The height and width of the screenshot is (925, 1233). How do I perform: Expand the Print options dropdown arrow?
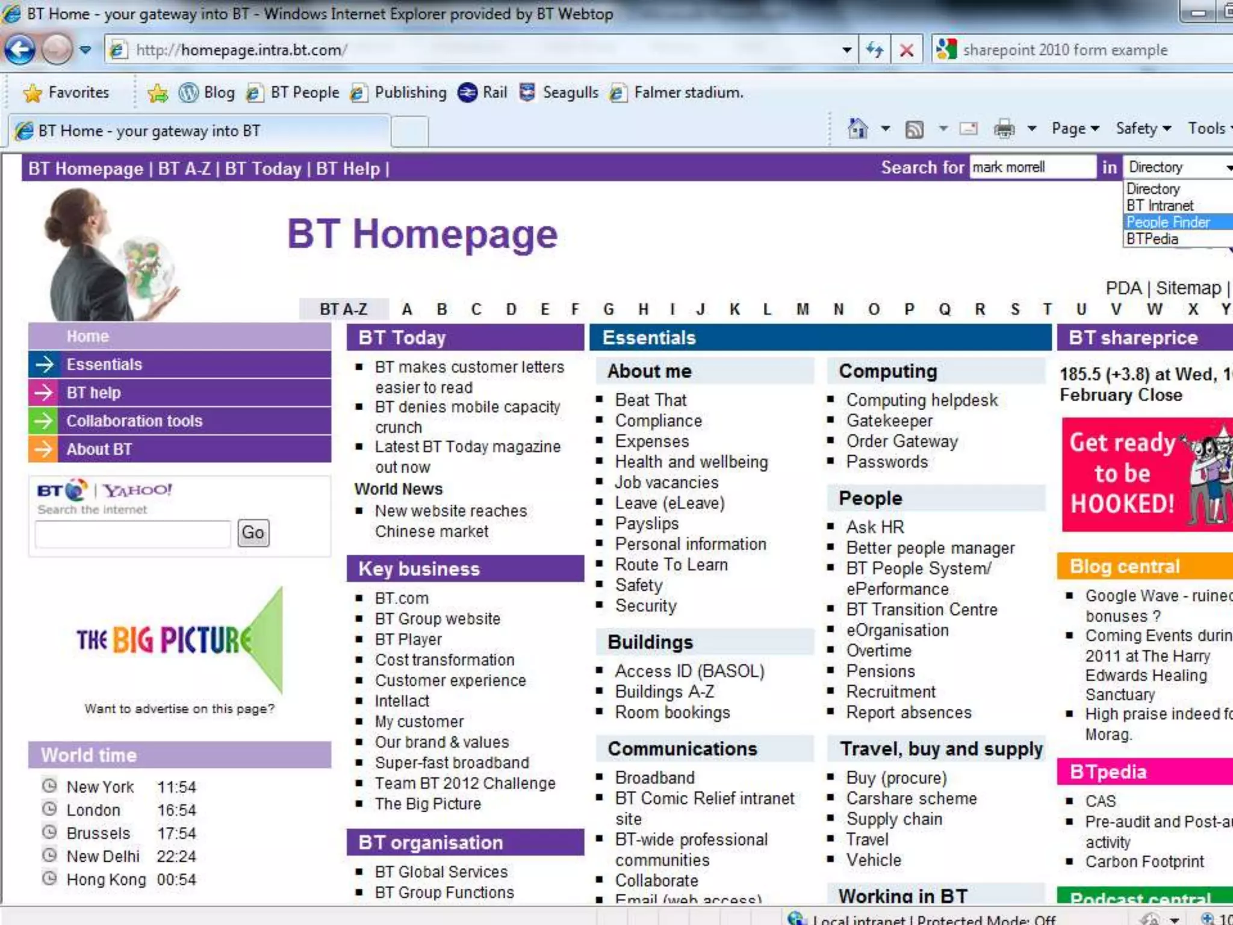point(1032,128)
